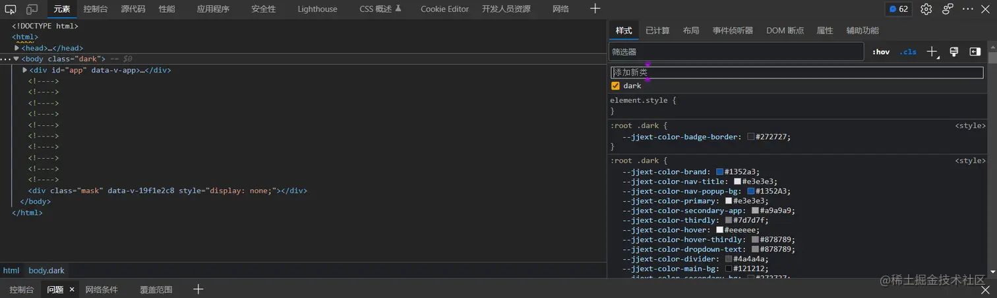Select the 元素 tab

pos(62,9)
